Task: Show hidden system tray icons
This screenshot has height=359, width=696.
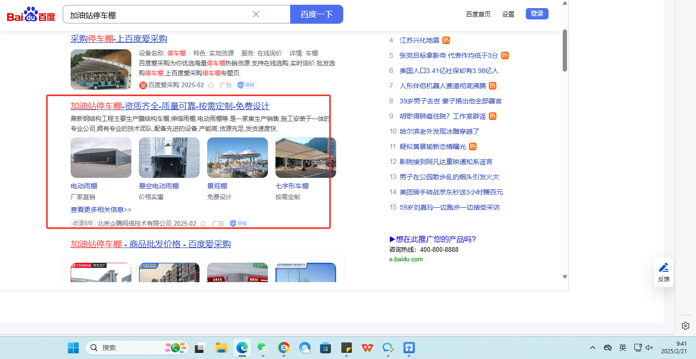Action: [593, 348]
